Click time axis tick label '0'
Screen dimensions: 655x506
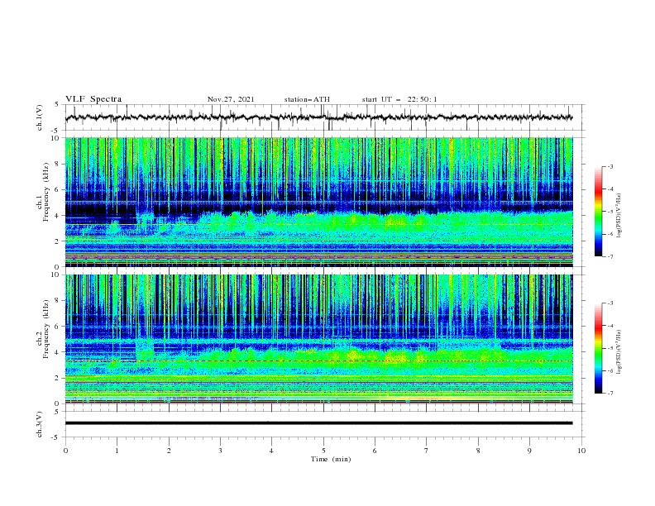point(65,451)
